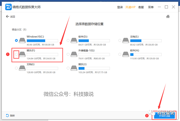Image resolution: width=180 pixels, height=121 pixels.
Task: Click the 软件(D:) usage bar
Action: (94, 41)
